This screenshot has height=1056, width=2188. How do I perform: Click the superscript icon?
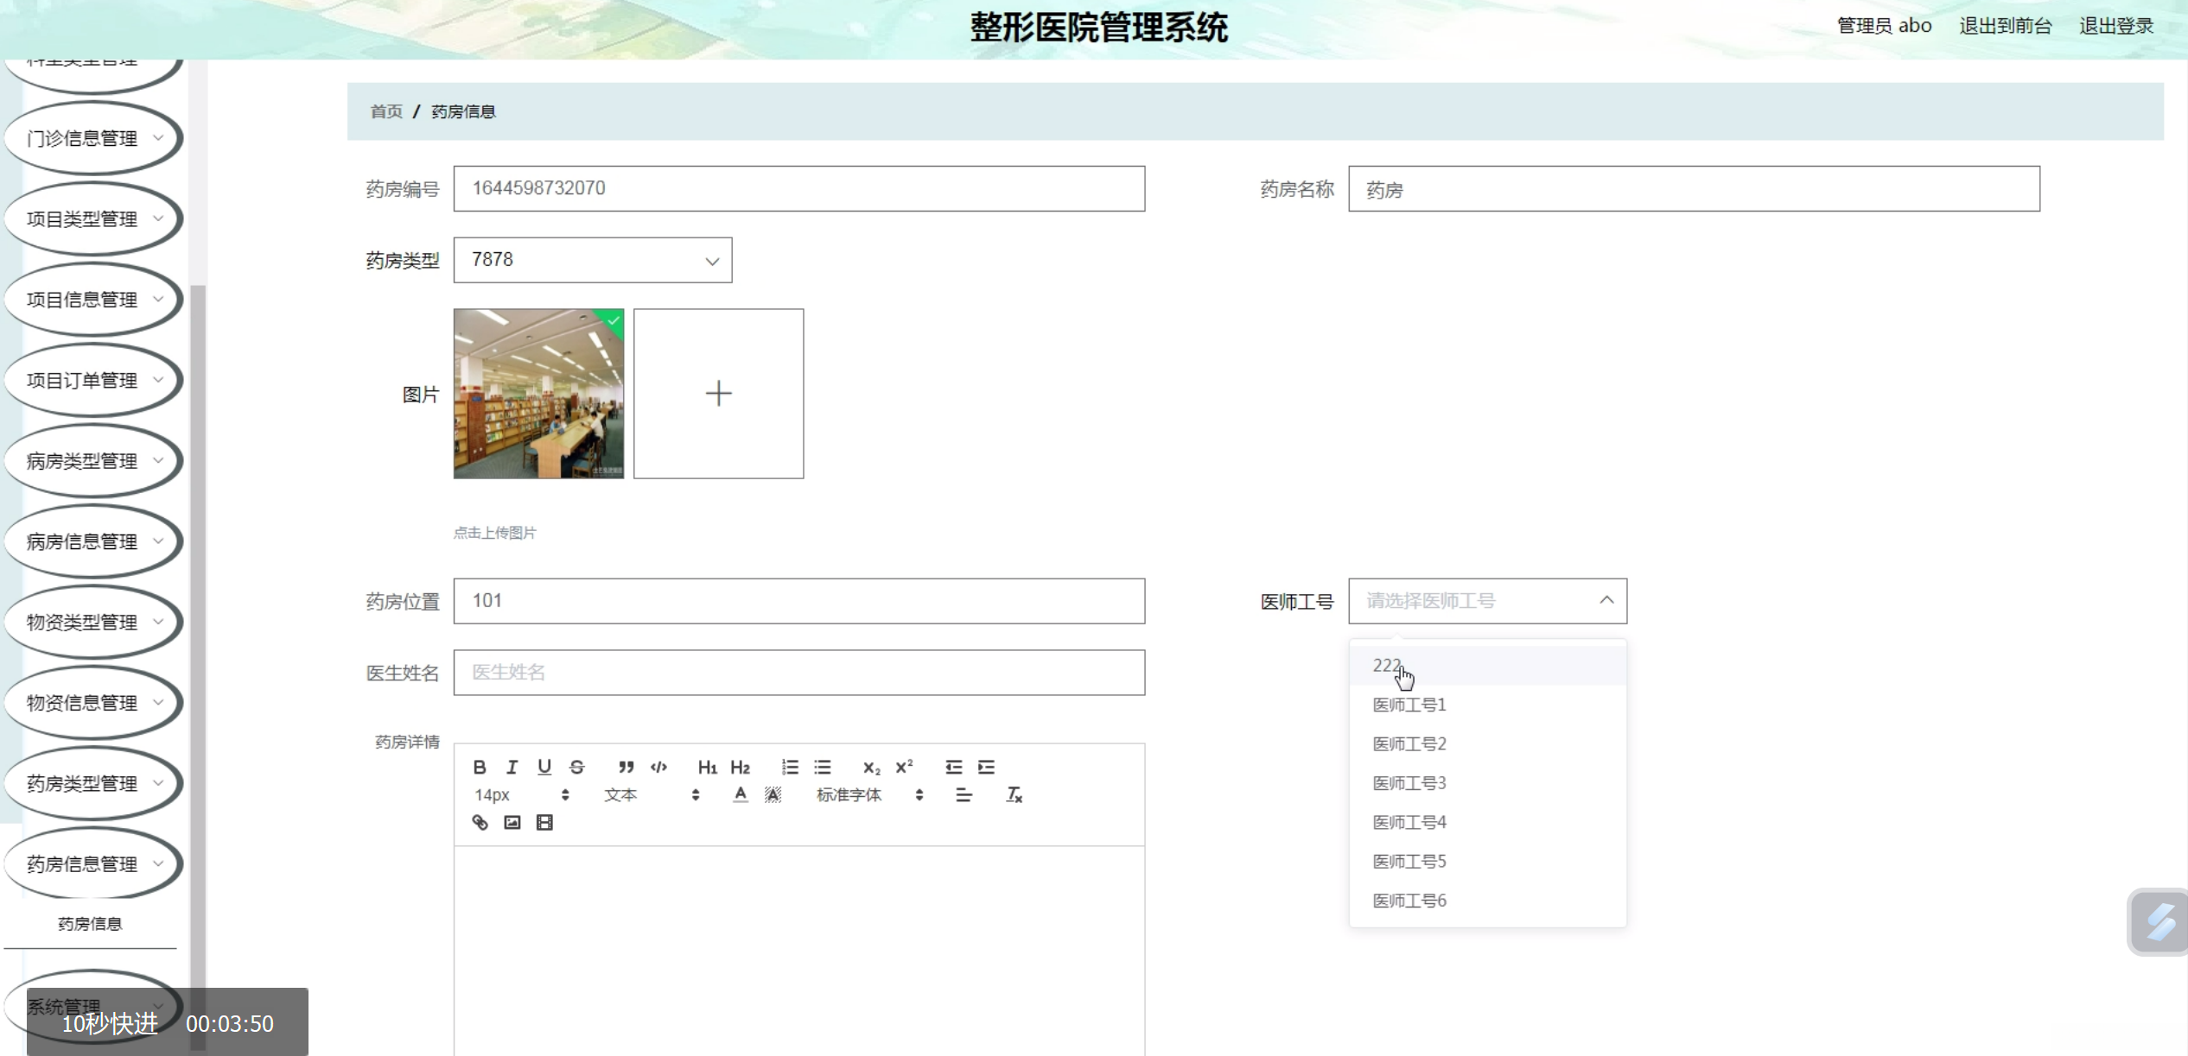(904, 767)
